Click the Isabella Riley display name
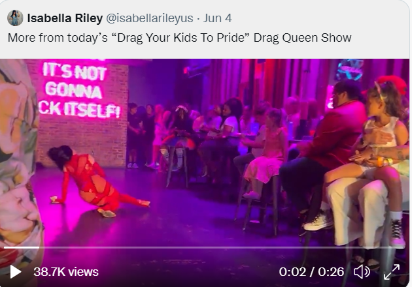 (x=65, y=18)
